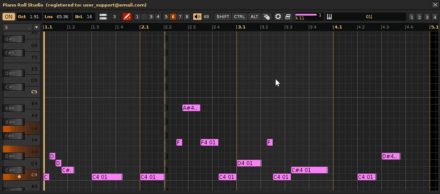440x194 pixels.
Task: Toggle the CTRL modifier button
Action: [239, 17]
